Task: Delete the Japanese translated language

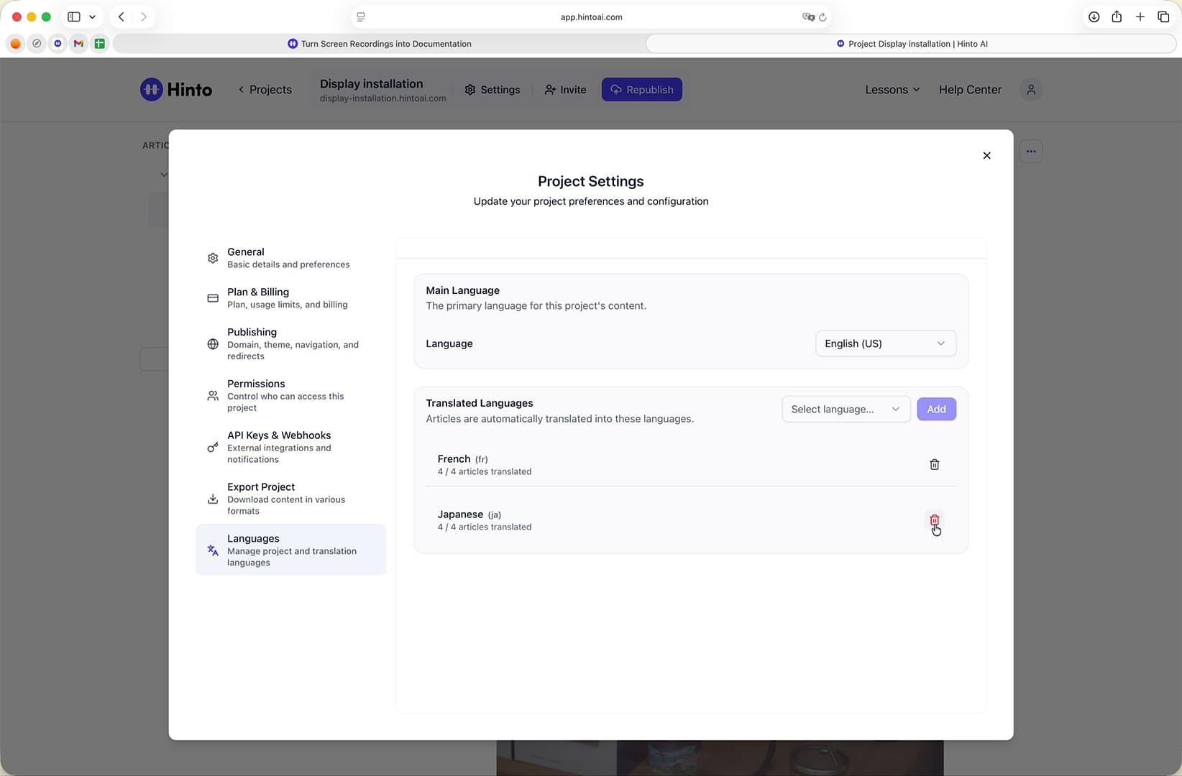Action: tap(934, 520)
